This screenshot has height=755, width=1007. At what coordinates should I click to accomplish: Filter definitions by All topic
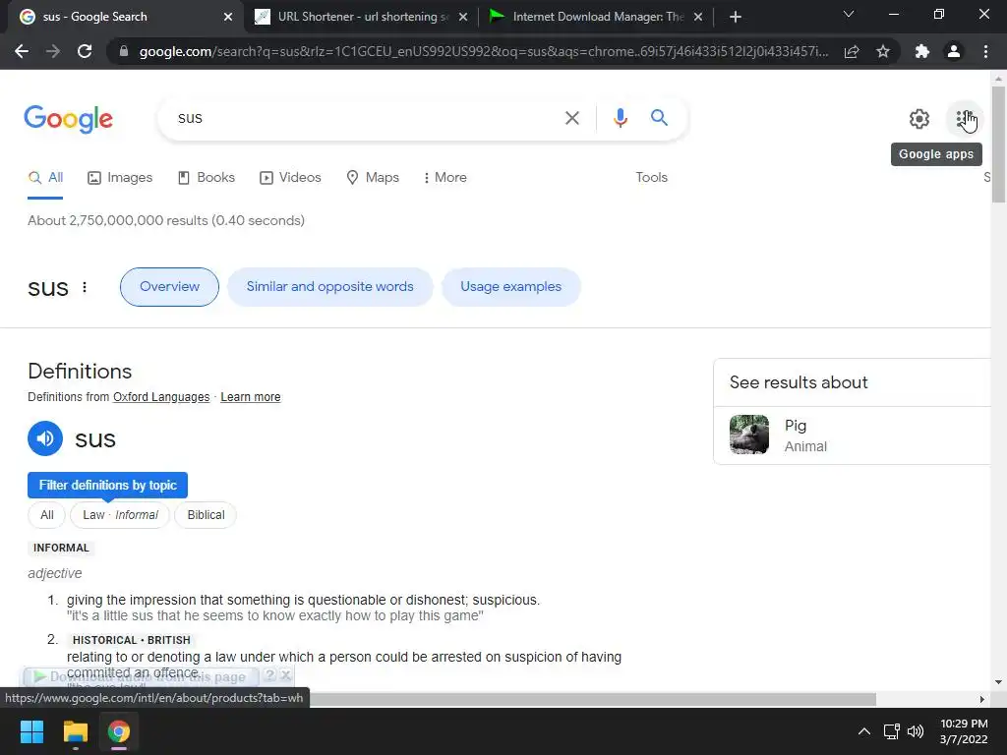tap(47, 515)
